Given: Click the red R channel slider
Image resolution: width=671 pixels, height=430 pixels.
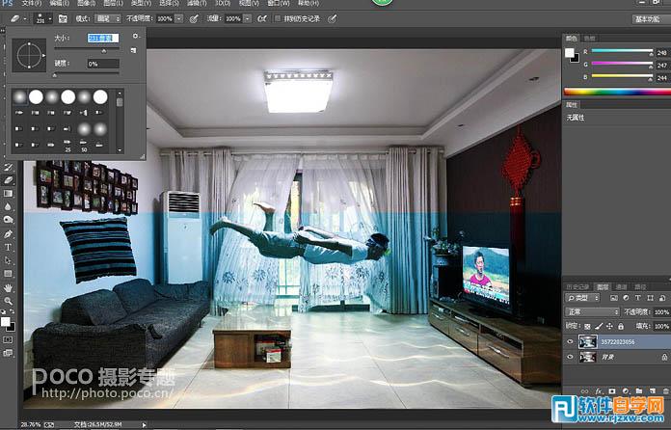Looking at the screenshot, I should (x=622, y=51).
